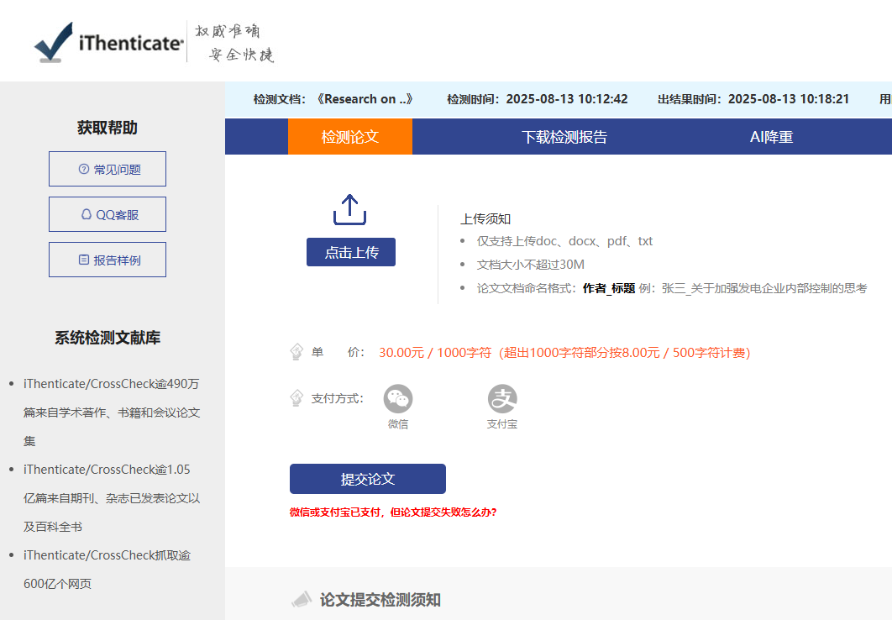View the 报告样例 sample report
This screenshot has height=620, width=892.
tap(108, 260)
